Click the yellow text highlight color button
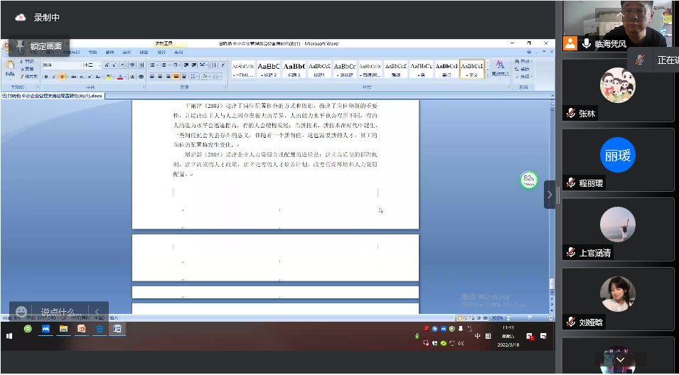 (108, 77)
